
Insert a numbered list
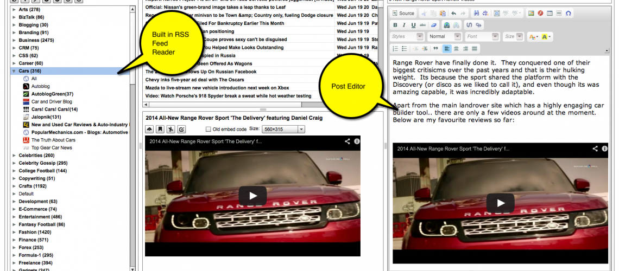pos(395,48)
